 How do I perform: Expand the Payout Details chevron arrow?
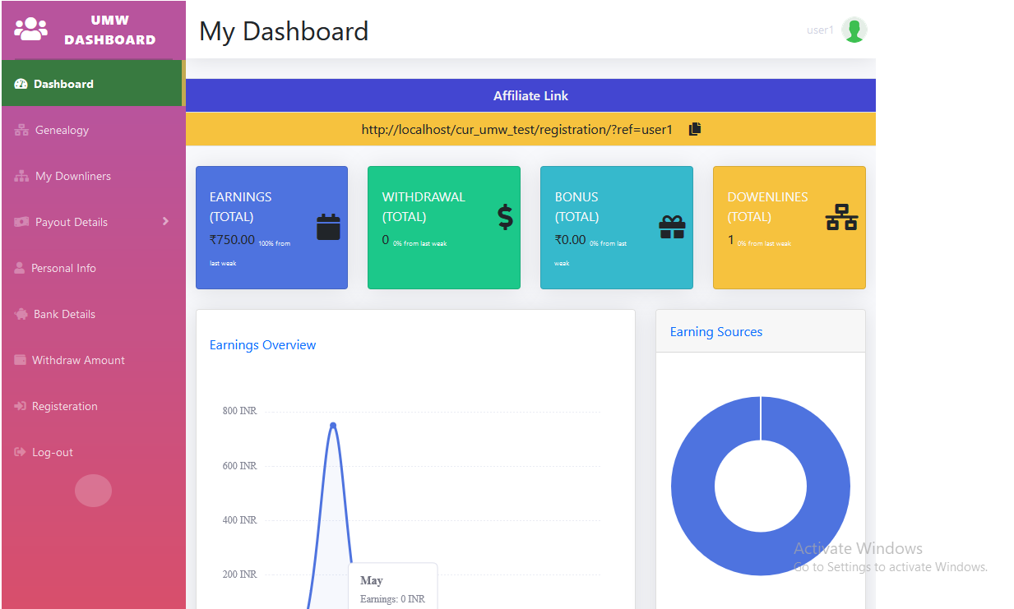165,221
